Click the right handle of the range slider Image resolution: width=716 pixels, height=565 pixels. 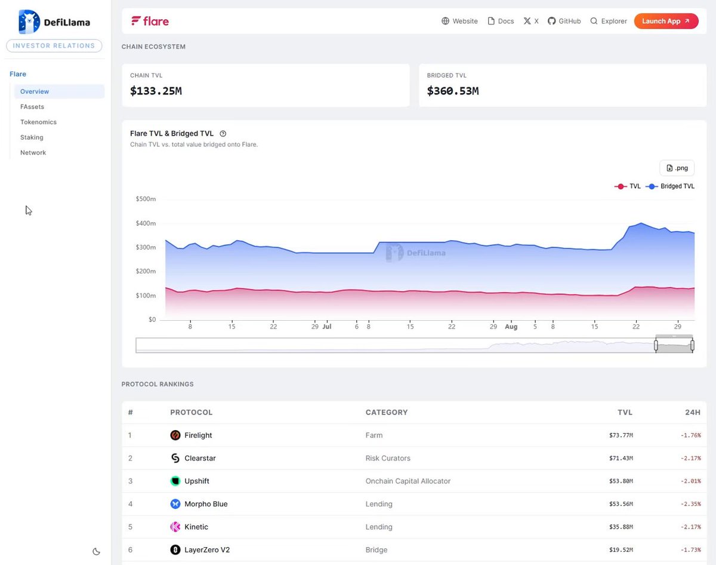tap(693, 345)
